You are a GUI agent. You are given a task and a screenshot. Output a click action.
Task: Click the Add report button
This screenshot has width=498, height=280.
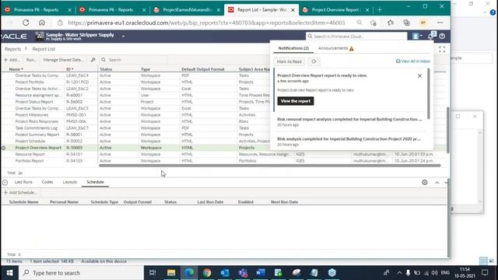tap(12, 60)
